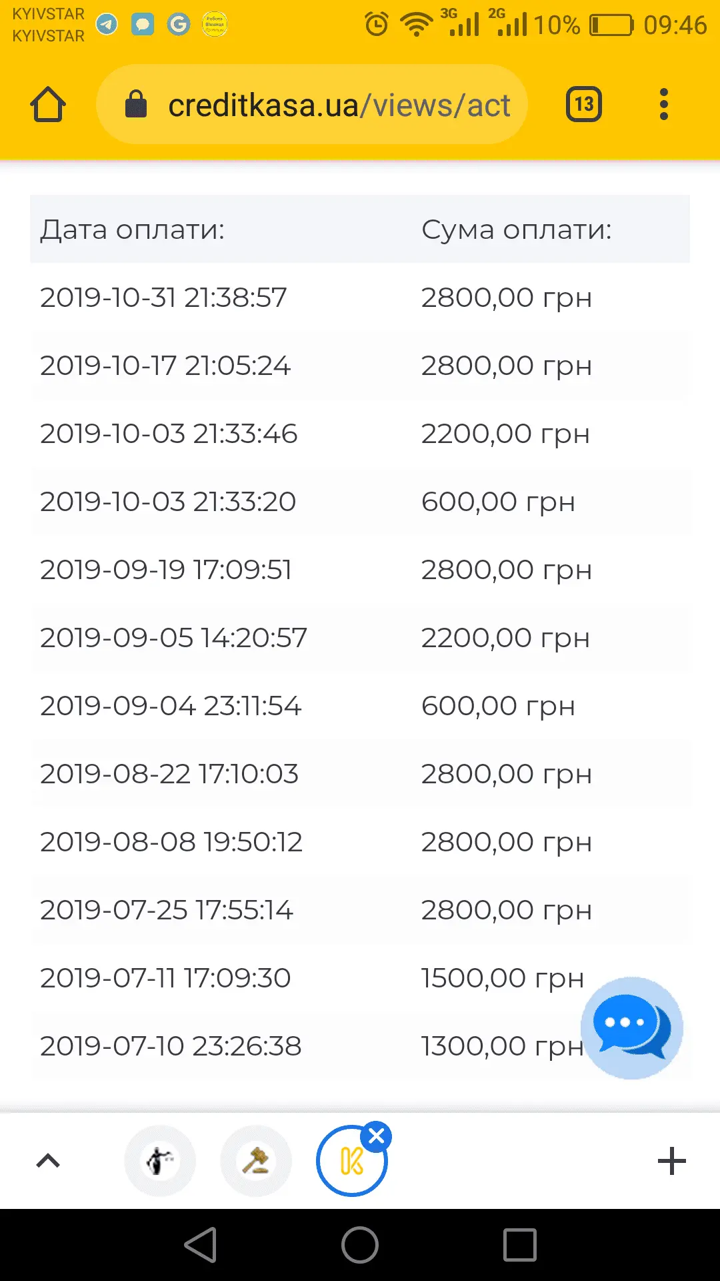This screenshot has height=1281, width=720.
Task: Switch to the gavel icon tab
Action: tap(256, 1161)
